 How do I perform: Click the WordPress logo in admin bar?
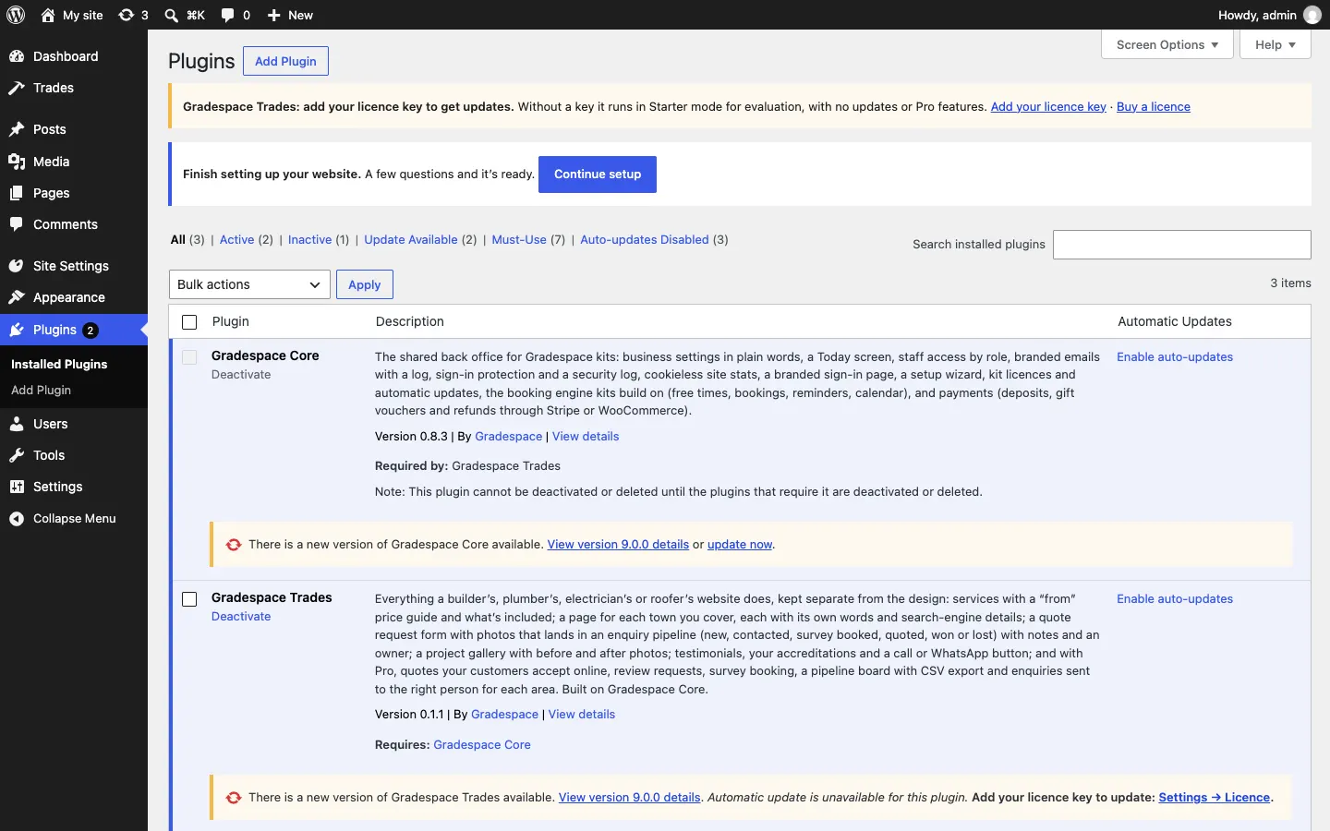coord(16,15)
